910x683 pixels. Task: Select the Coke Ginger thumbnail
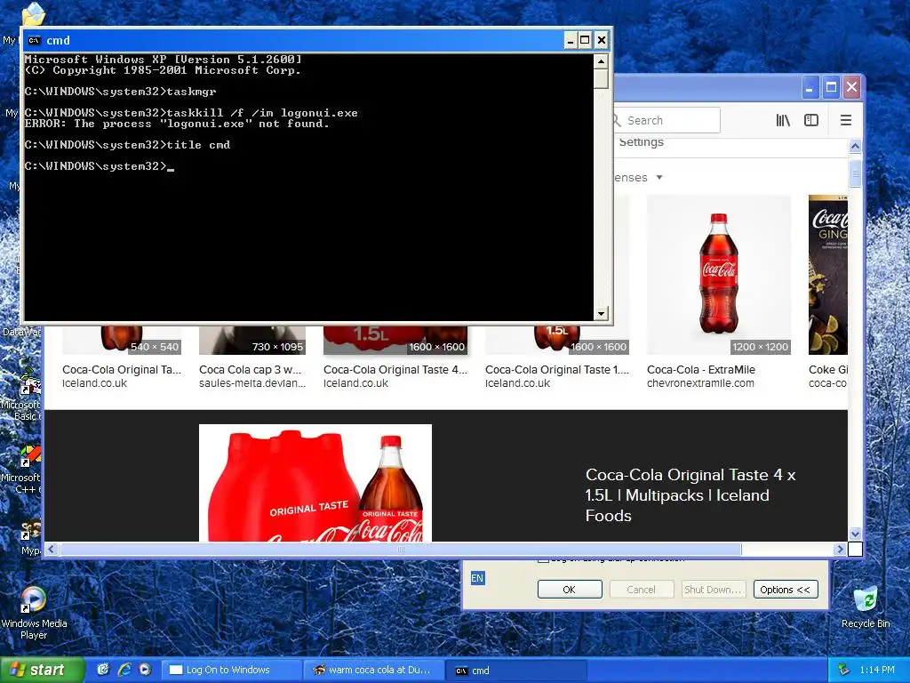[828, 274]
